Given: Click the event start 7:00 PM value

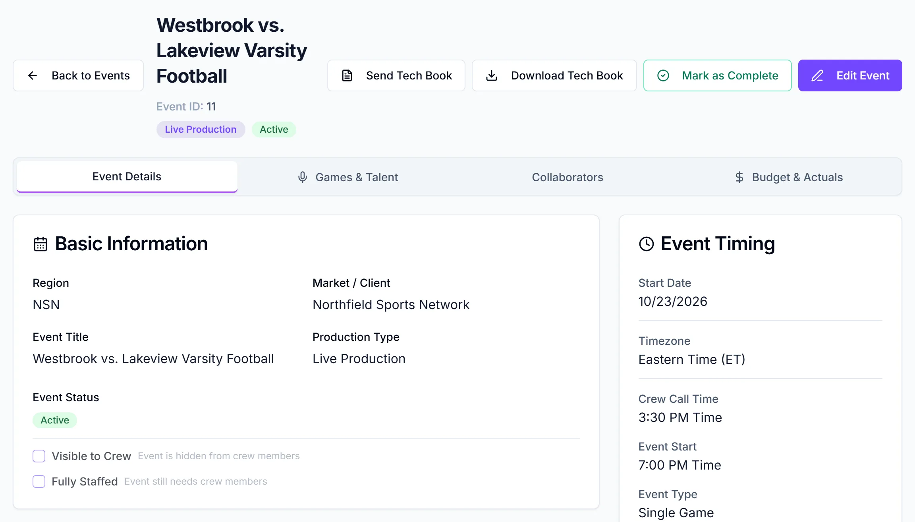Looking at the screenshot, I should (x=680, y=465).
